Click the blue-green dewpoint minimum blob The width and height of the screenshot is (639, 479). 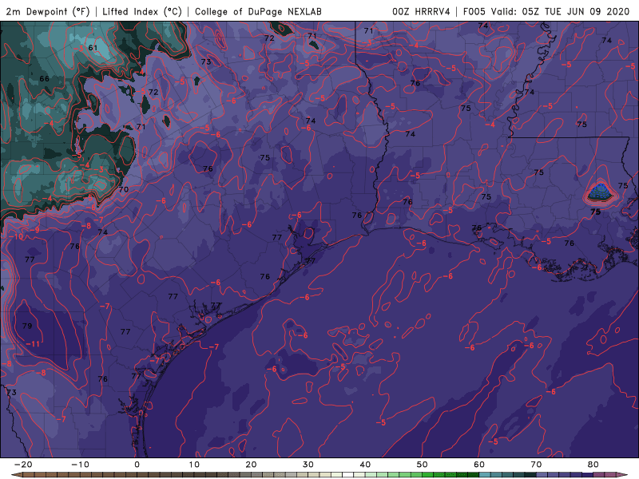[x=601, y=192]
